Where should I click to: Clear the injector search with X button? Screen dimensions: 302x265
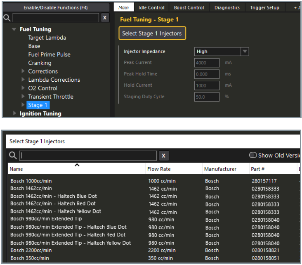tap(163, 156)
